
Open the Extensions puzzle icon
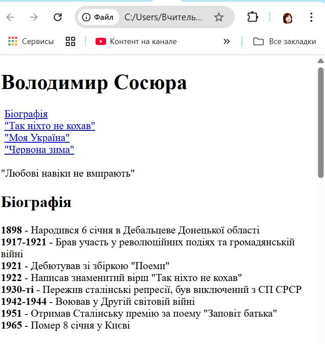[x=252, y=17]
